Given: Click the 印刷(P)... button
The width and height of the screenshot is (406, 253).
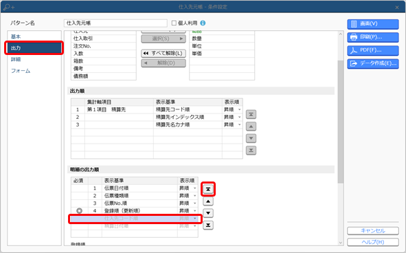Looking at the screenshot, I should (372, 37).
